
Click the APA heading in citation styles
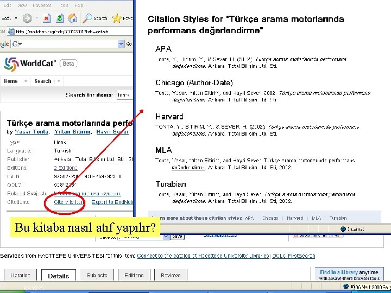[163, 49]
